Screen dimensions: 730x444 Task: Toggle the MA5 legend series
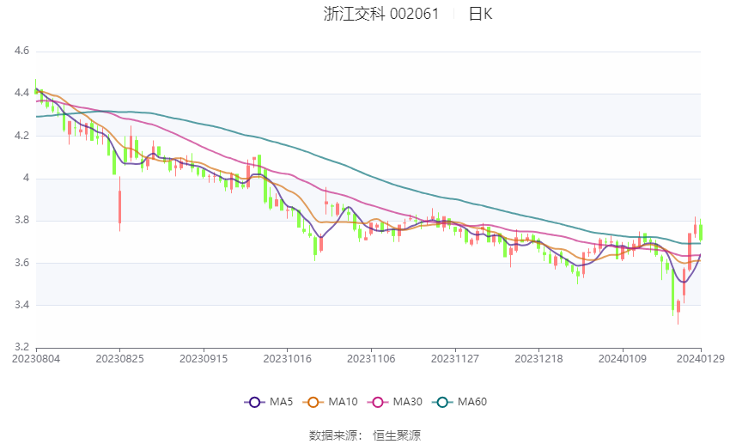(269, 402)
